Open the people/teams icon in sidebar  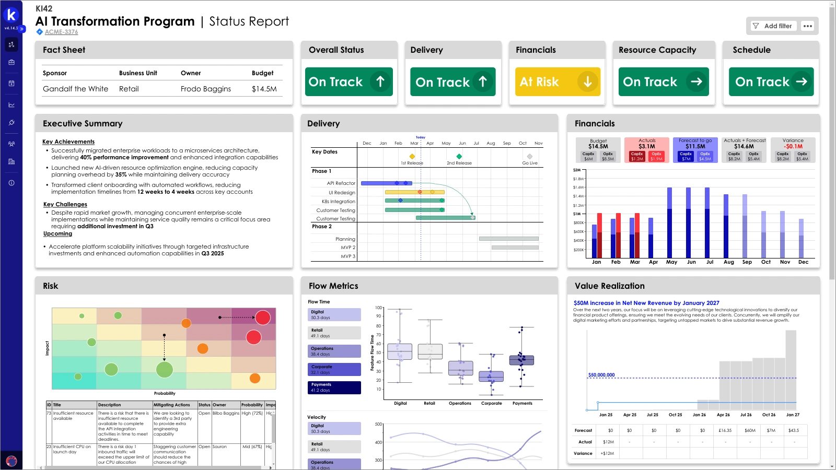(x=11, y=144)
